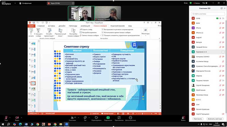The image size is (227, 127).
Task: Toggle Использовать время показа слайдов checkbox
Action: click(x=103, y=32)
